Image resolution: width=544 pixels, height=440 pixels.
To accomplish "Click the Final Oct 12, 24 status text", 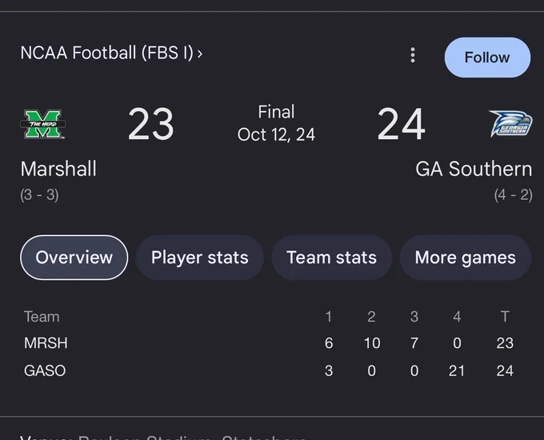I will tap(276, 123).
